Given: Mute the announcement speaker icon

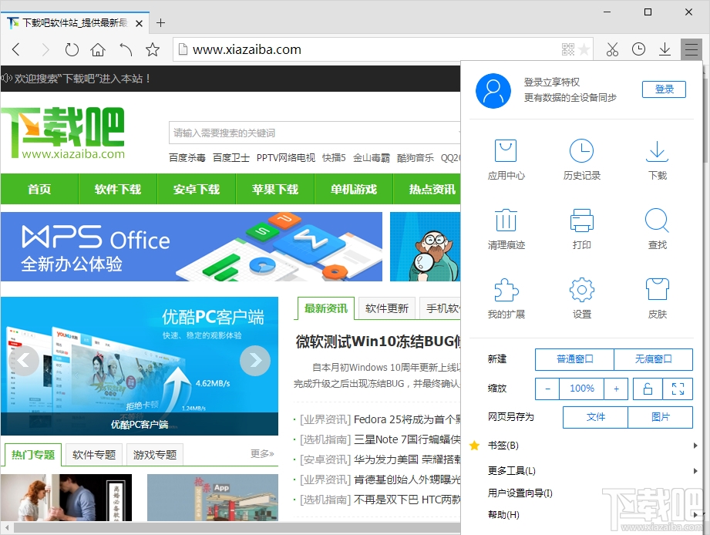Looking at the screenshot, I should [8, 77].
